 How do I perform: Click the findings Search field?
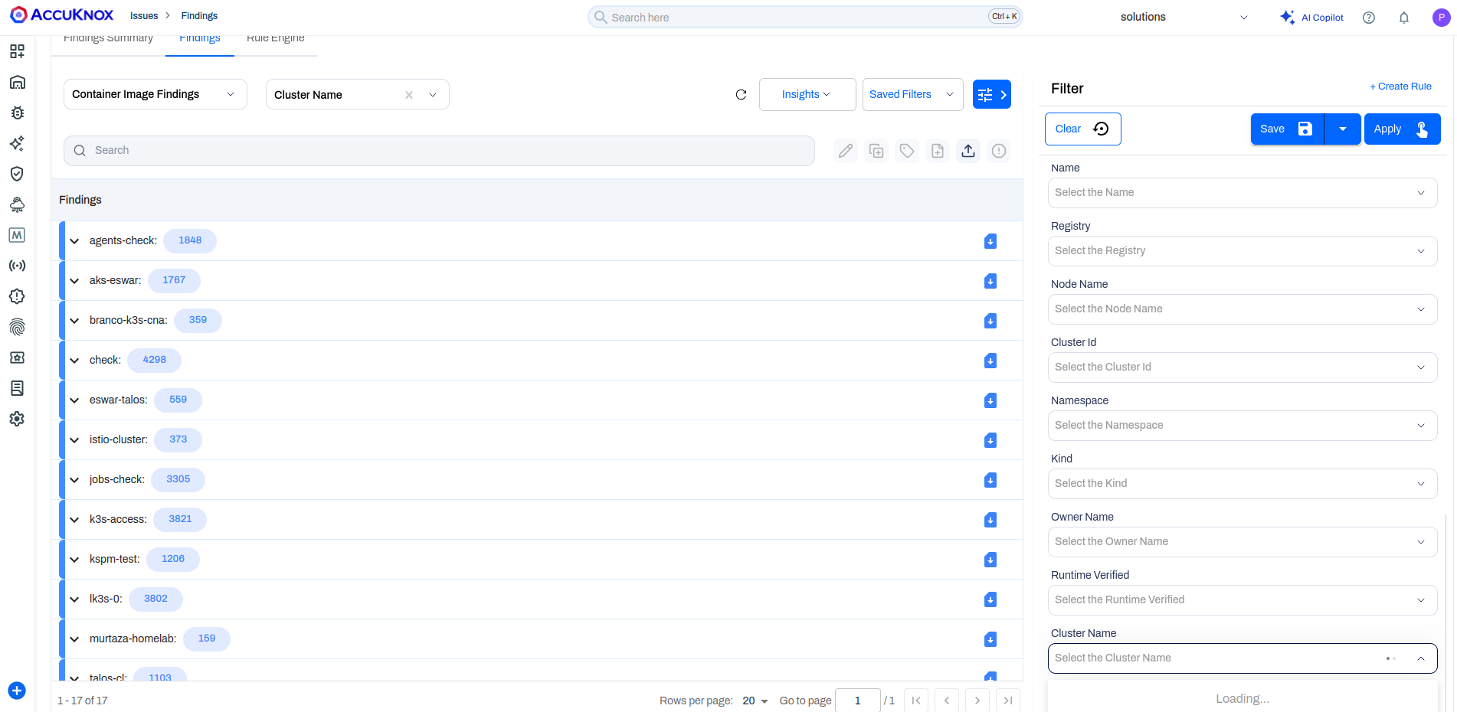pos(439,151)
